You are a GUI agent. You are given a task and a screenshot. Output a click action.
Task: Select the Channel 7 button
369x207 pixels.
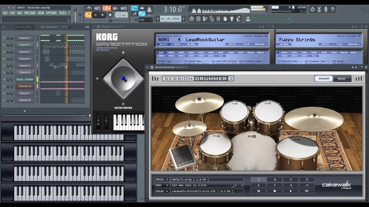pos(25,93)
